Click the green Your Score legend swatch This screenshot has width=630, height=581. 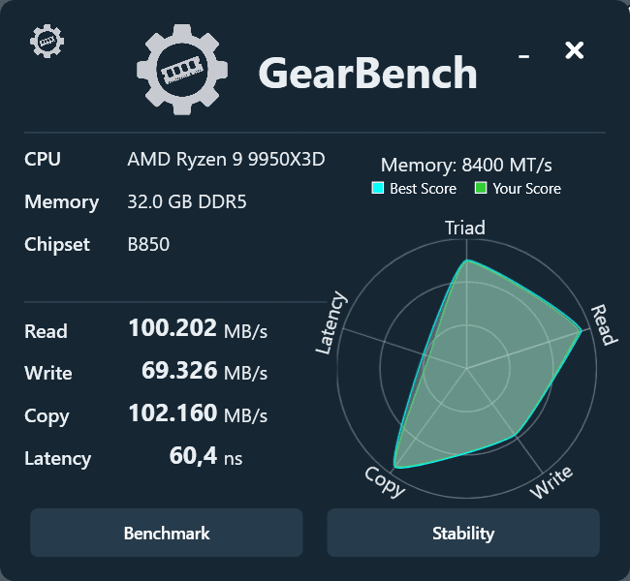(481, 189)
